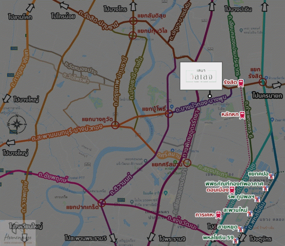Click the Kan Kheha (การเคหะ) train icon

click(x=218, y=215)
